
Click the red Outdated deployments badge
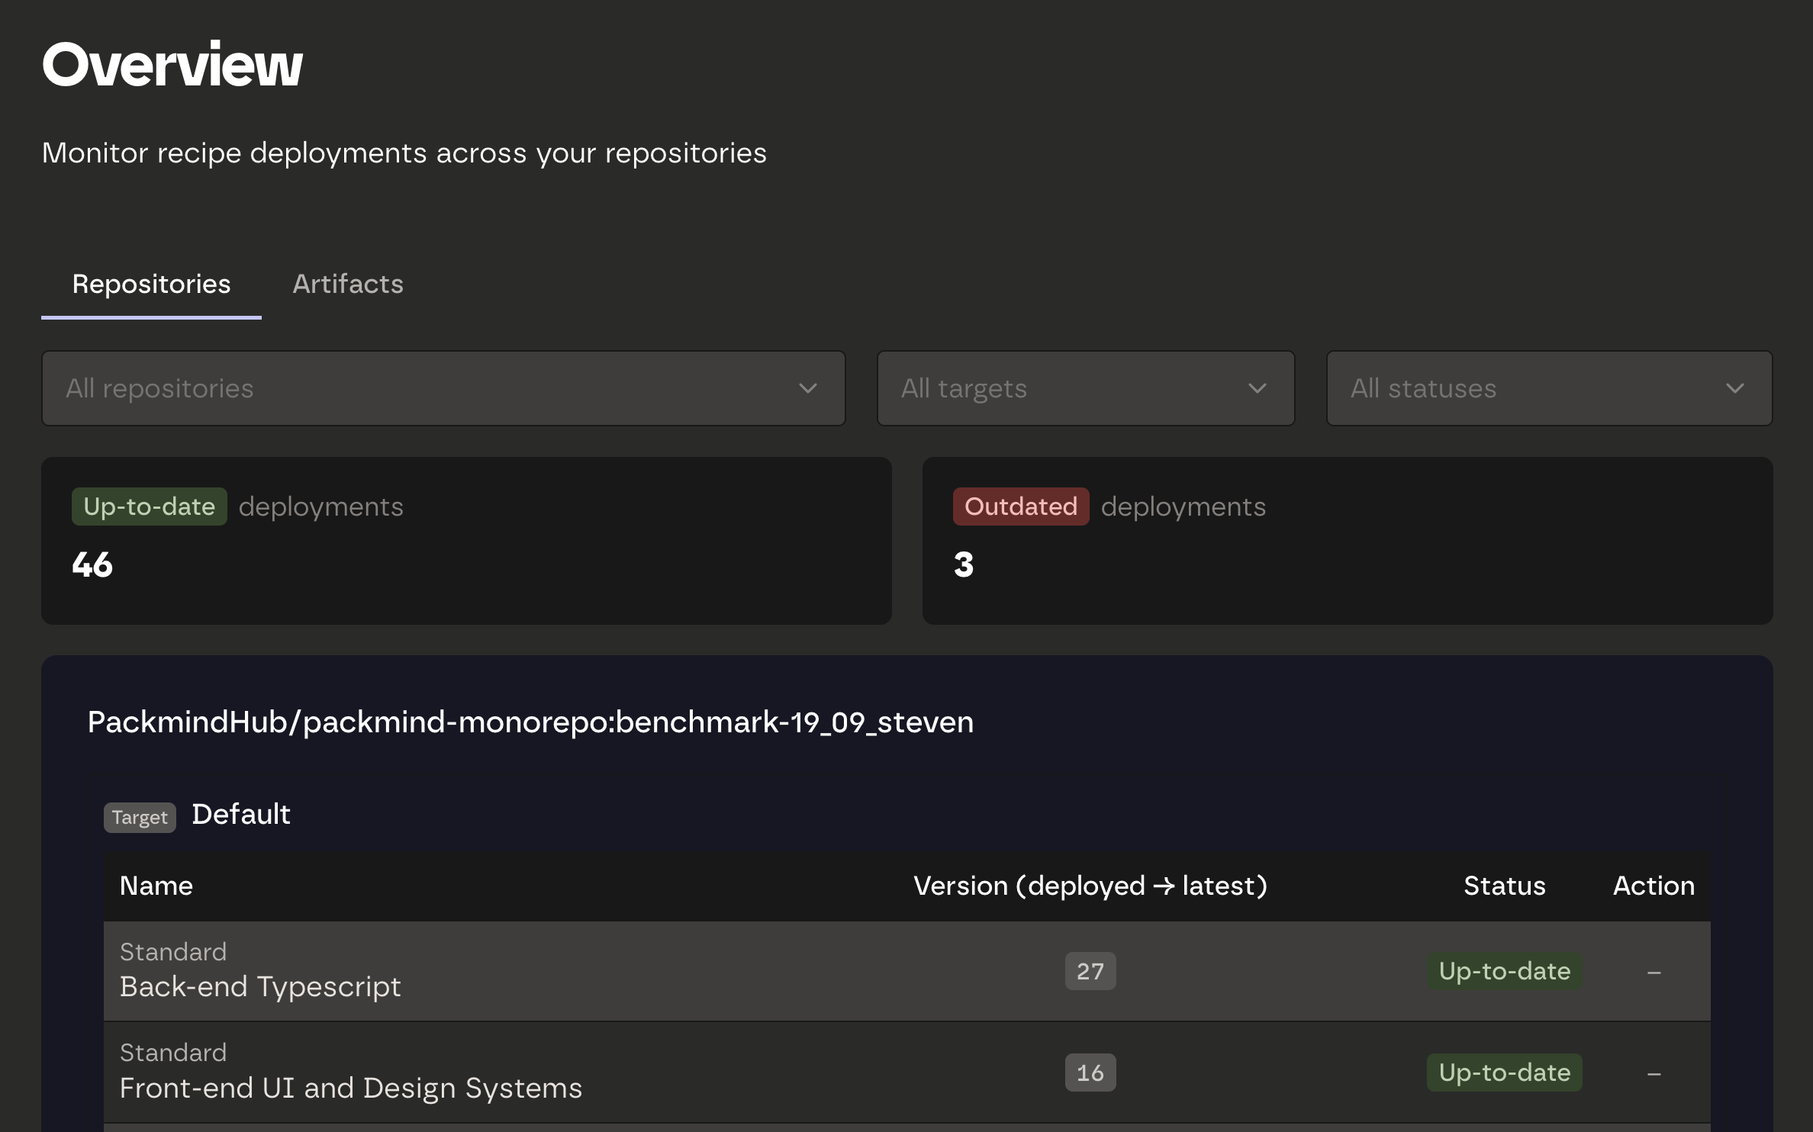1020,507
